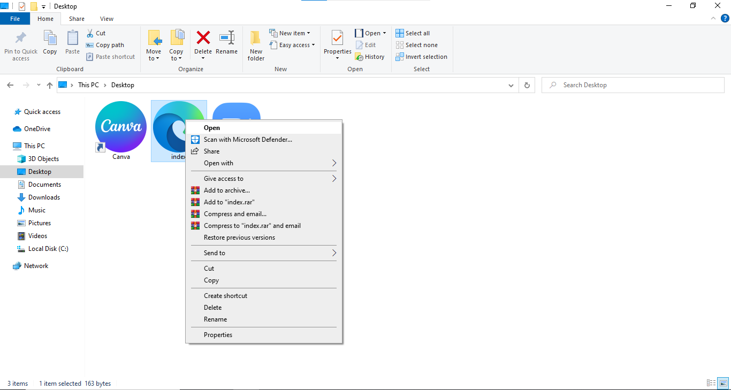Choose Share in the context menu
The height and width of the screenshot is (390, 731).
pyautogui.click(x=264, y=151)
